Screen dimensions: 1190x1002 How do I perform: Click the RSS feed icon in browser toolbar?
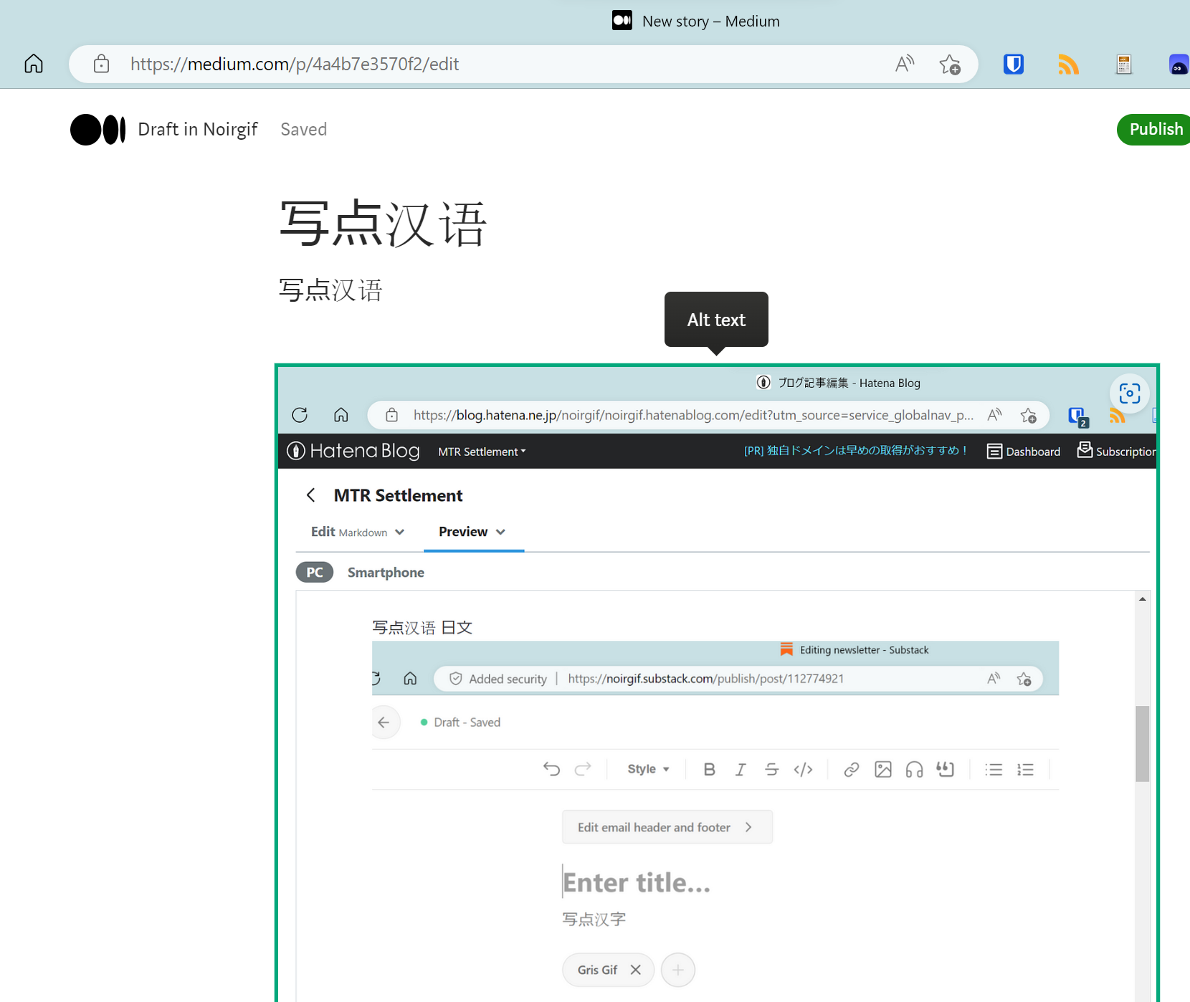pos(1068,64)
